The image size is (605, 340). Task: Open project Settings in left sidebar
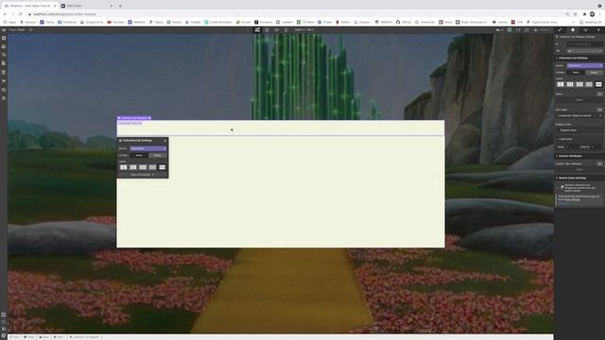4,98
